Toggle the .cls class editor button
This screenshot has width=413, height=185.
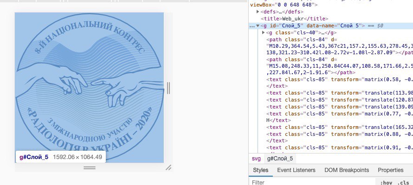tap(403, 183)
